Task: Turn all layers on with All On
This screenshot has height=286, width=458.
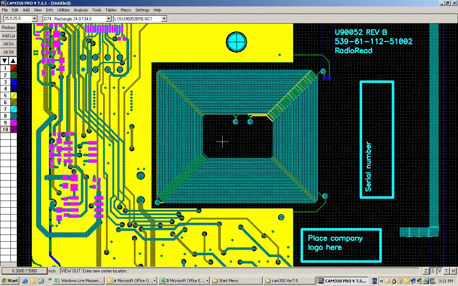Action: (x=9, y=44)
